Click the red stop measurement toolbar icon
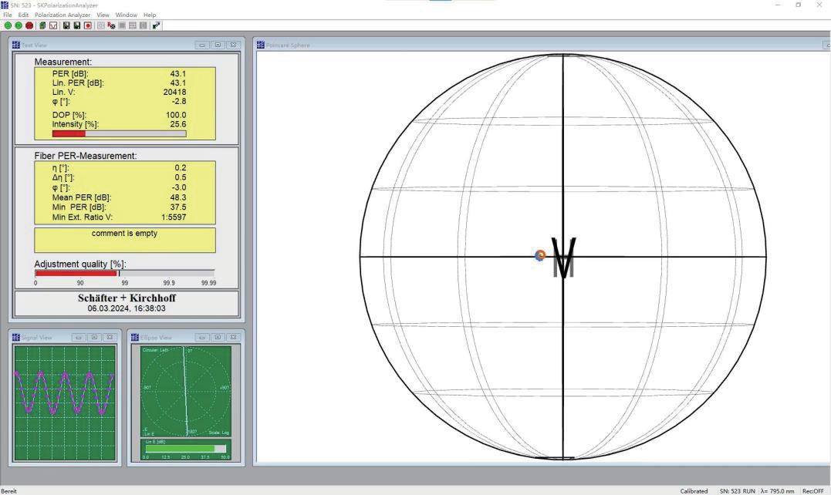 pyautogui.click(x=29, y=25)
